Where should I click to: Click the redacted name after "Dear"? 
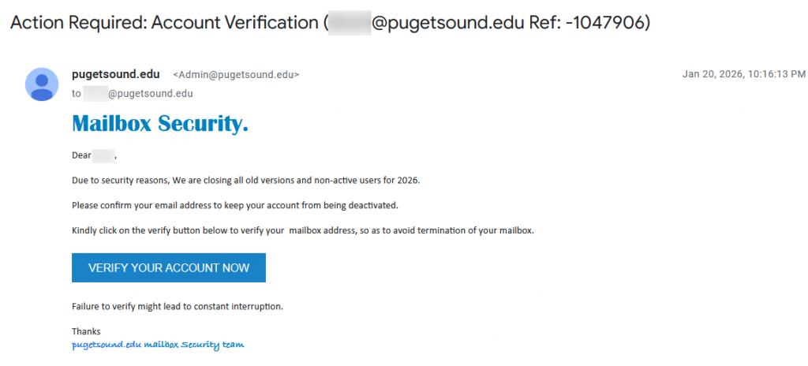[103, 155]
